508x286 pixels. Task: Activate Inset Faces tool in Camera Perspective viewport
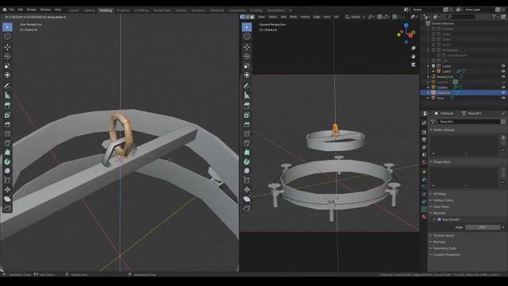click(x=247, y=115)
